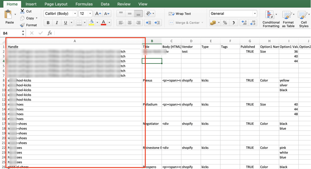Click the orientation angled text icon
This screenshot has width=311, height=169.
(x=148, y=14)
